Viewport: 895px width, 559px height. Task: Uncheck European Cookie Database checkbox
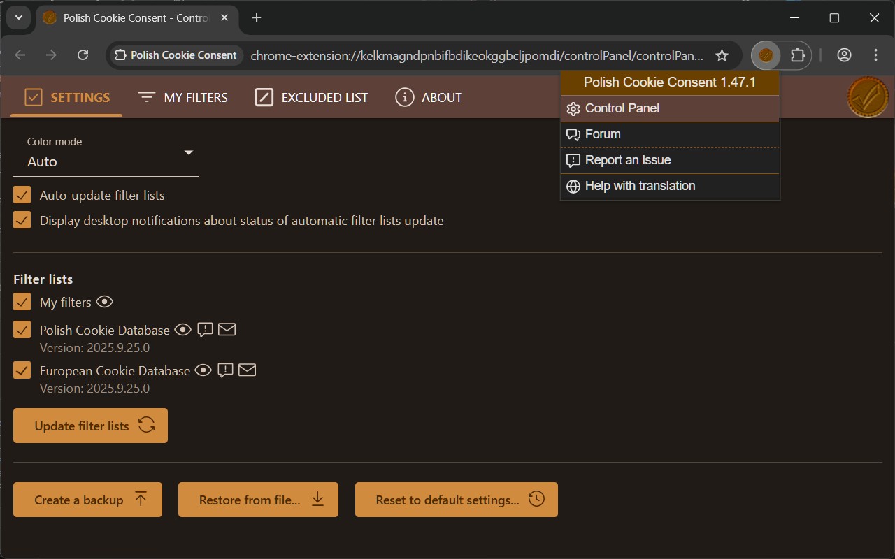(22, 370)
